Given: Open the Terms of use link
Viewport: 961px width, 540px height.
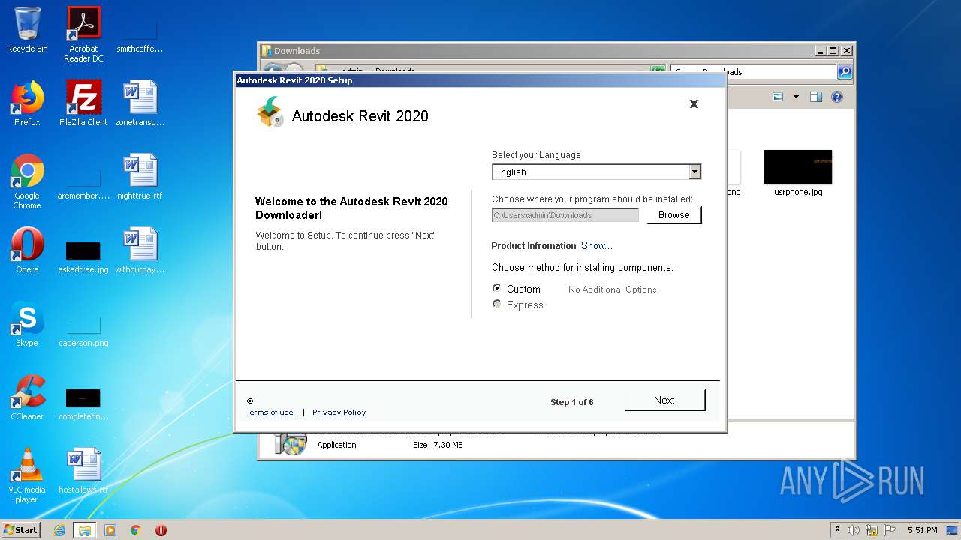Looking at the screenshot, I should click(x=270, y=412).
